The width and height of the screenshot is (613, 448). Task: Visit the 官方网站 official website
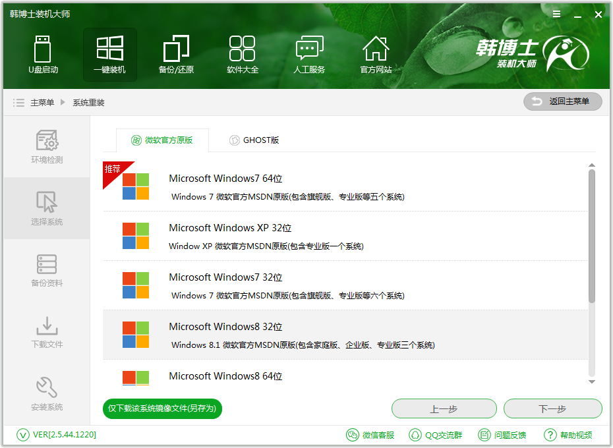point(376,55)
